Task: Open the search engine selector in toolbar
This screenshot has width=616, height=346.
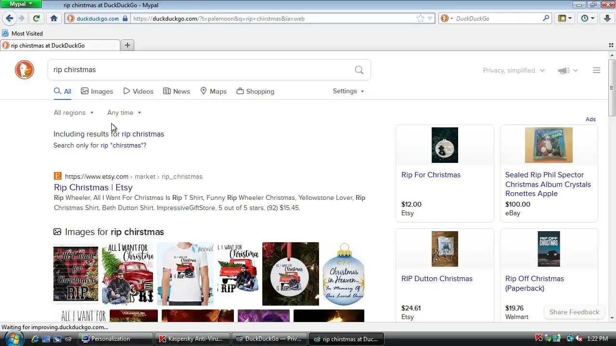Action: [x=447, y=19]
